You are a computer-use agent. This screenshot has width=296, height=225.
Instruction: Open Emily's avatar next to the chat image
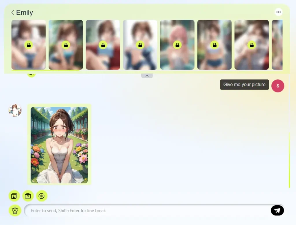pyautogui.click(x=15, y=110)
